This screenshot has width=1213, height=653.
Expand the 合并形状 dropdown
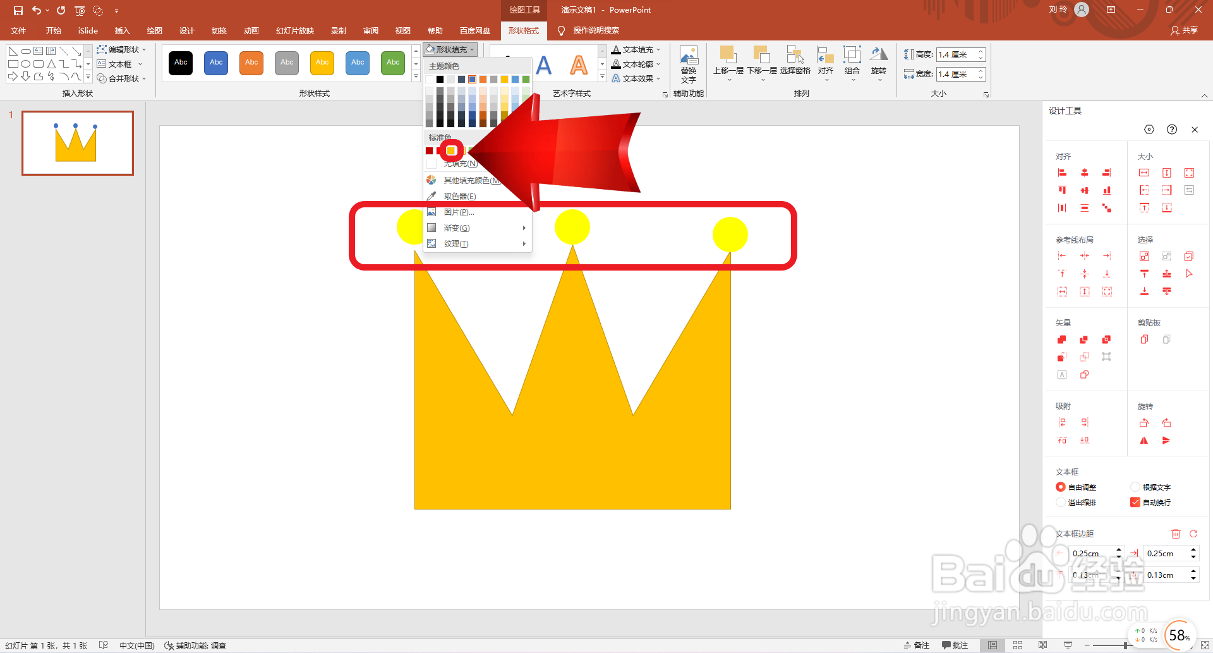121,78
